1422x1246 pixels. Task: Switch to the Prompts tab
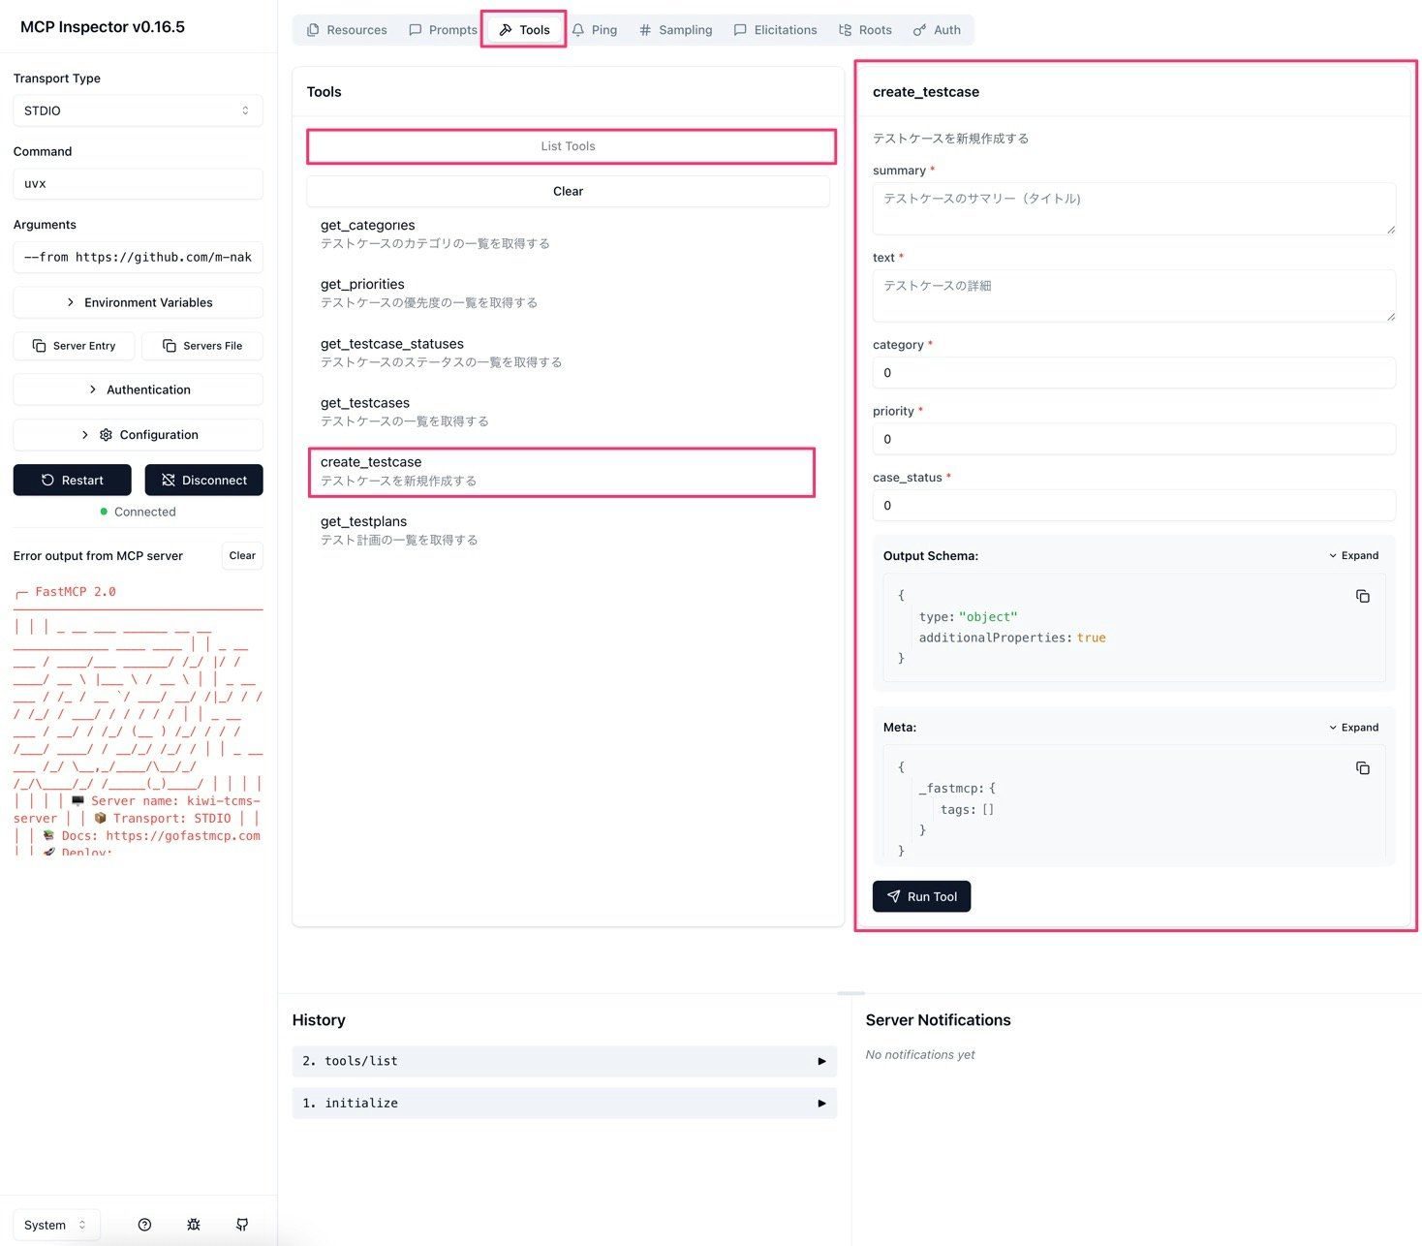(x=443, y=30)
